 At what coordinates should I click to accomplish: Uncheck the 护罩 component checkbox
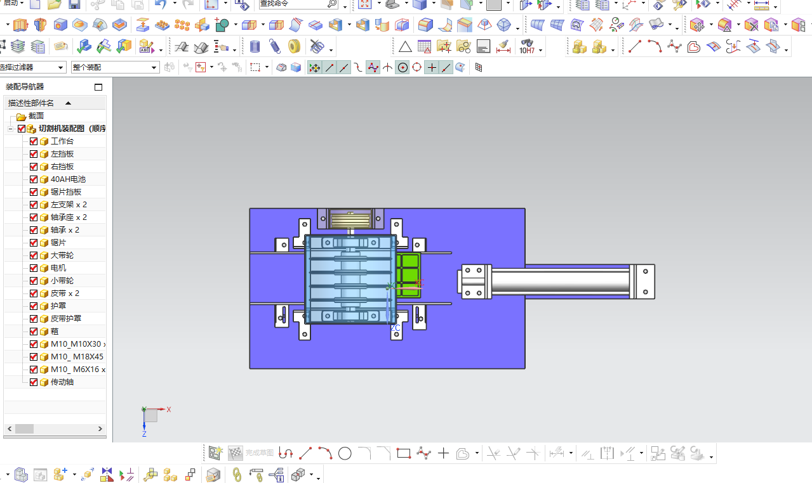tap(34, 306)
